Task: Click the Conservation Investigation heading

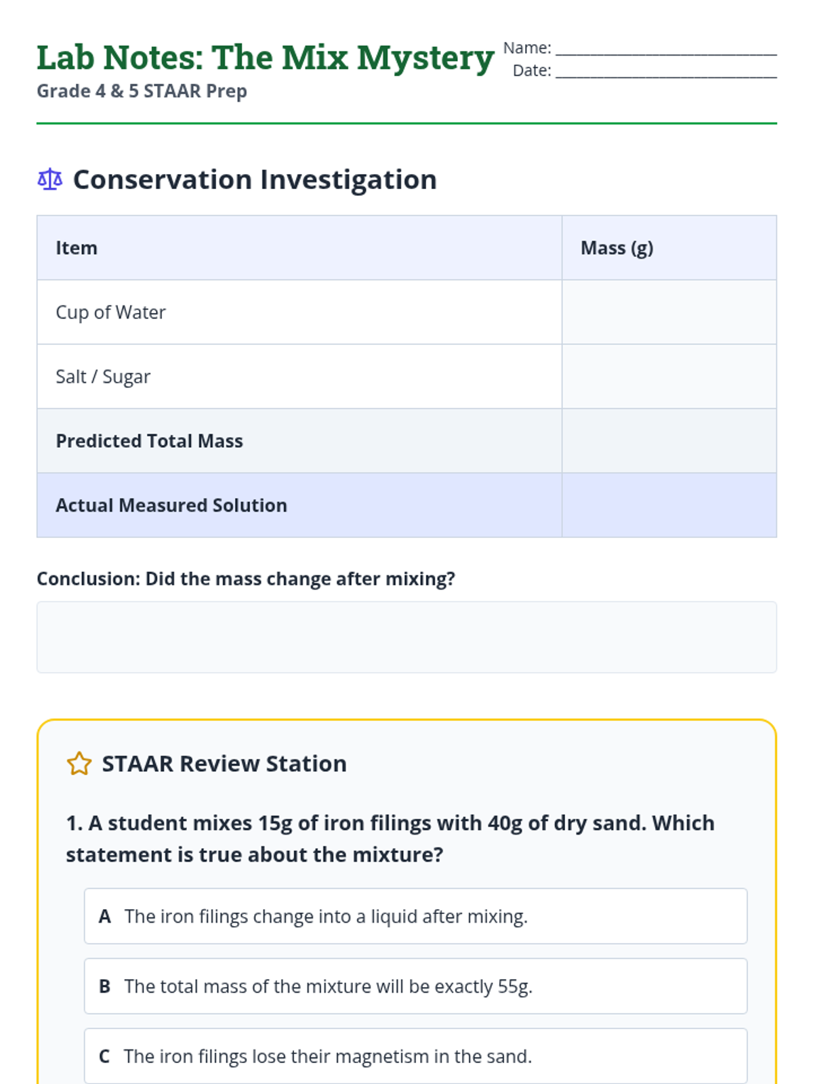Action: point(255,180)
